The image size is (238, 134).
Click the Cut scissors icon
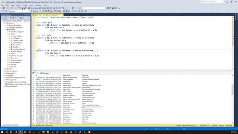(x=54, y=8)
